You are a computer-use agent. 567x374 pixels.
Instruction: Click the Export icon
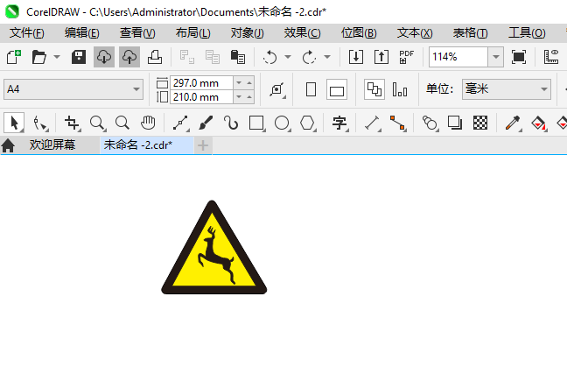(x=381, y=57)
